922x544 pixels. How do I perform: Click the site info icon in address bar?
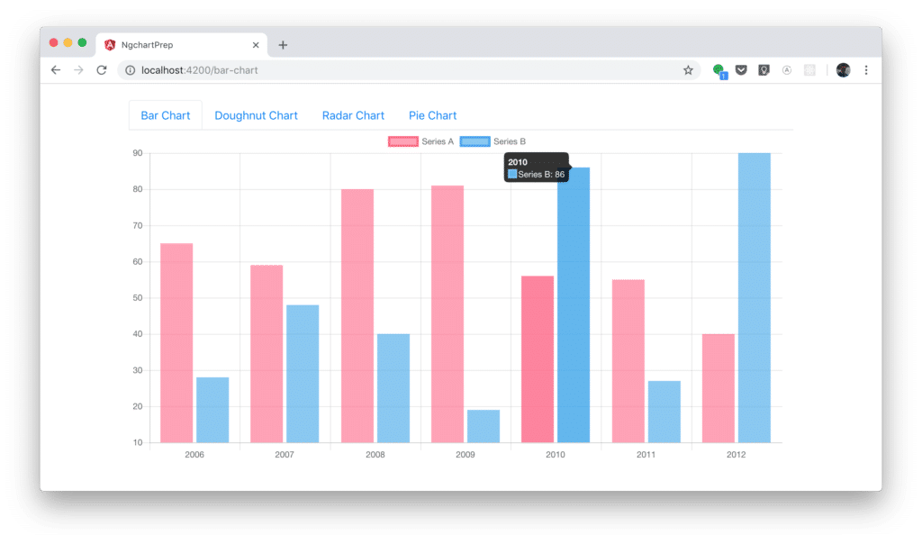[x=130, y=70]
